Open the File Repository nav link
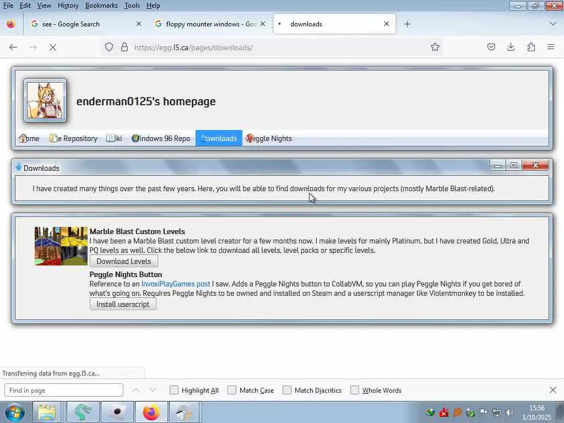The image size is (564, 423). pyautogui.click(x=73, y=138)
